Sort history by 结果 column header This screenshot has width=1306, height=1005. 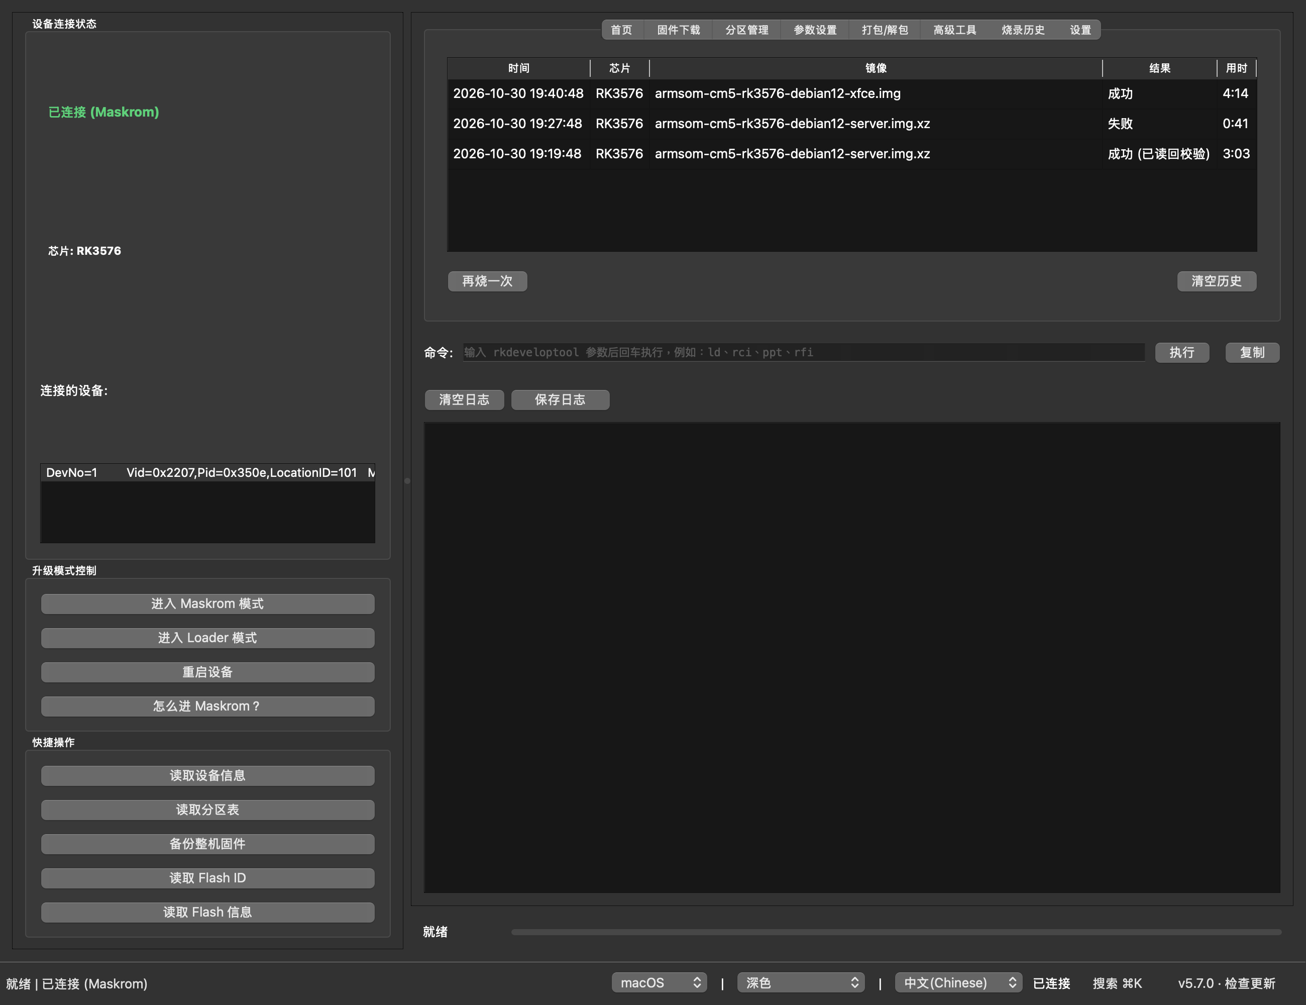pyautogui.click(x=1159, y=68)
